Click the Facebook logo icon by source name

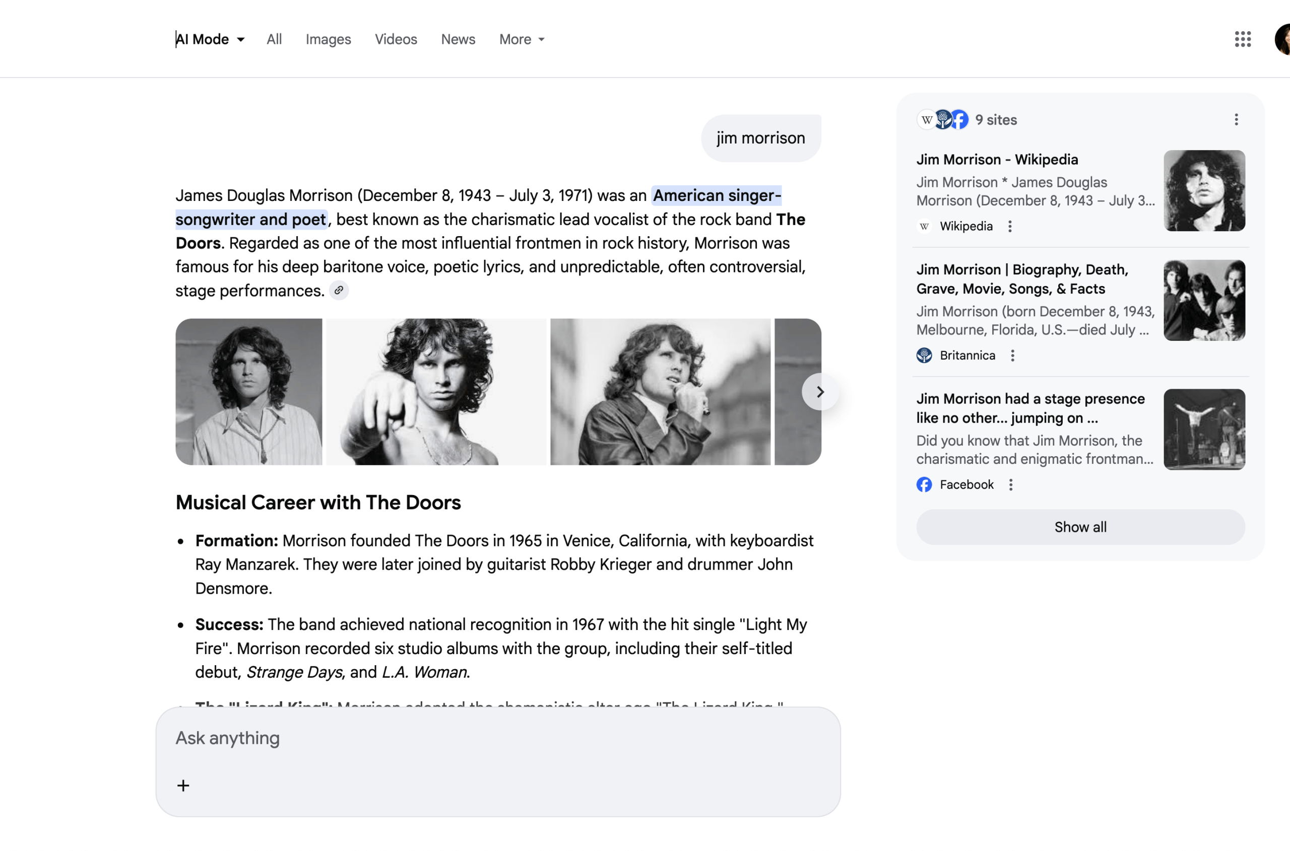pos(924,484)
